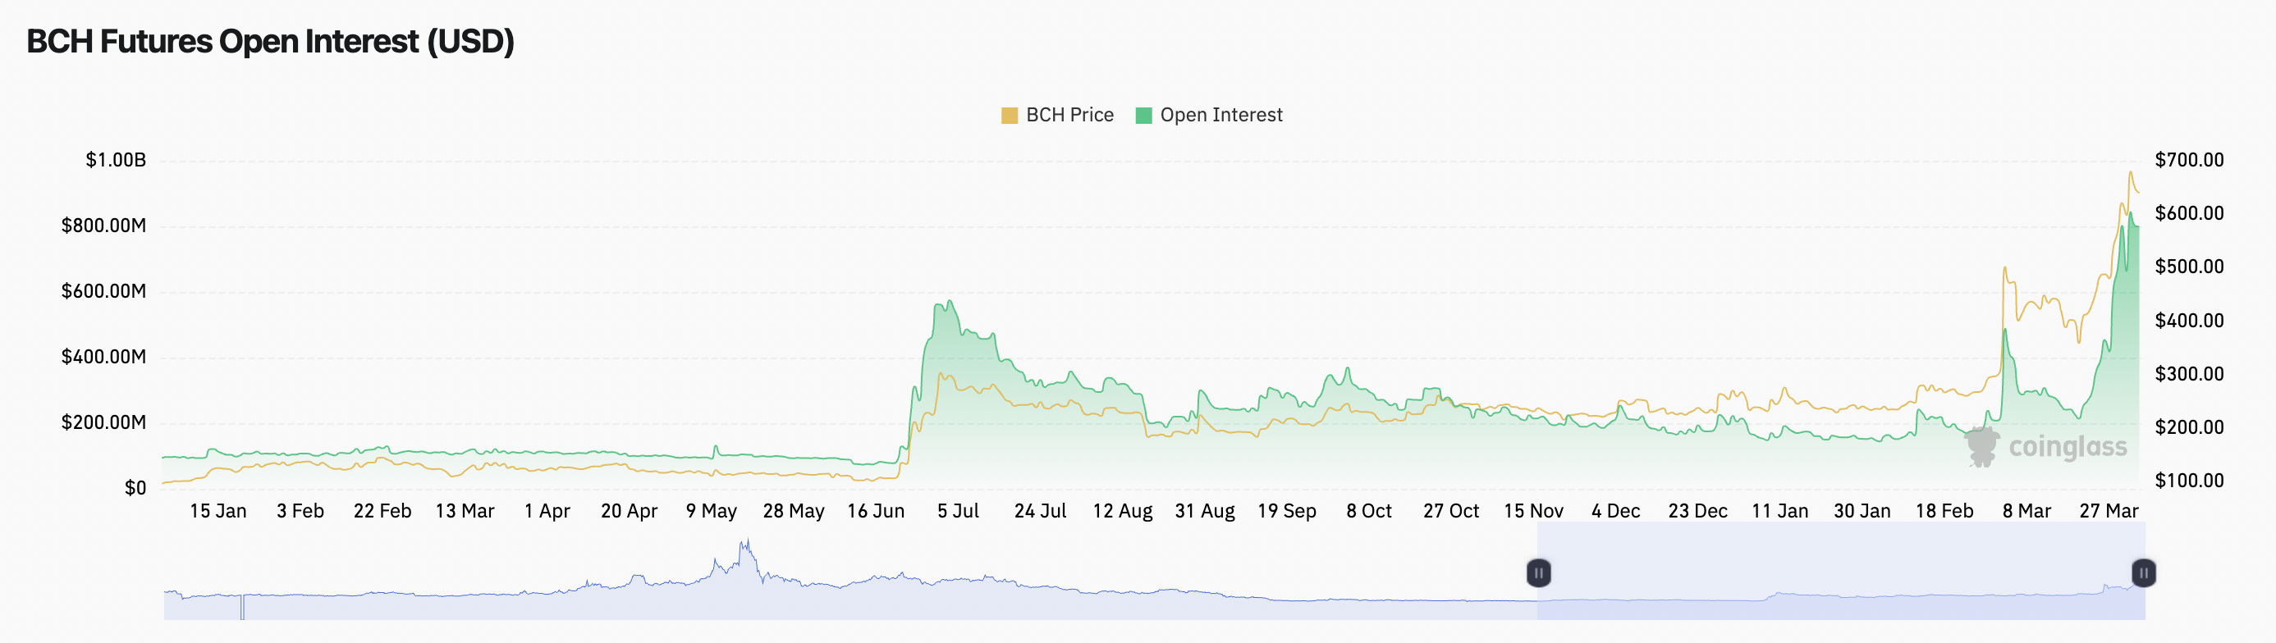Click the early July open interest peak

coord(949,302)
